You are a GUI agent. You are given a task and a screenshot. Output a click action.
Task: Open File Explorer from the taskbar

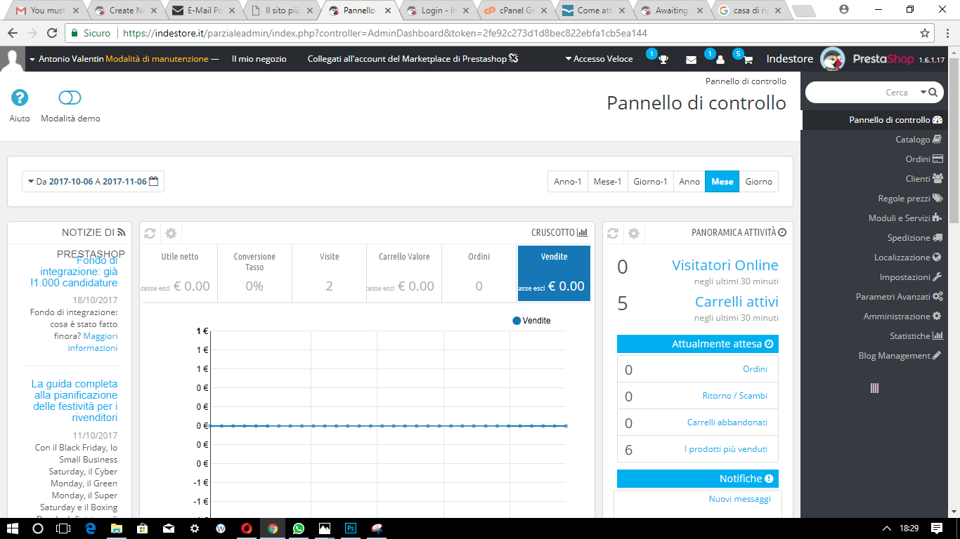coord(116,528)
